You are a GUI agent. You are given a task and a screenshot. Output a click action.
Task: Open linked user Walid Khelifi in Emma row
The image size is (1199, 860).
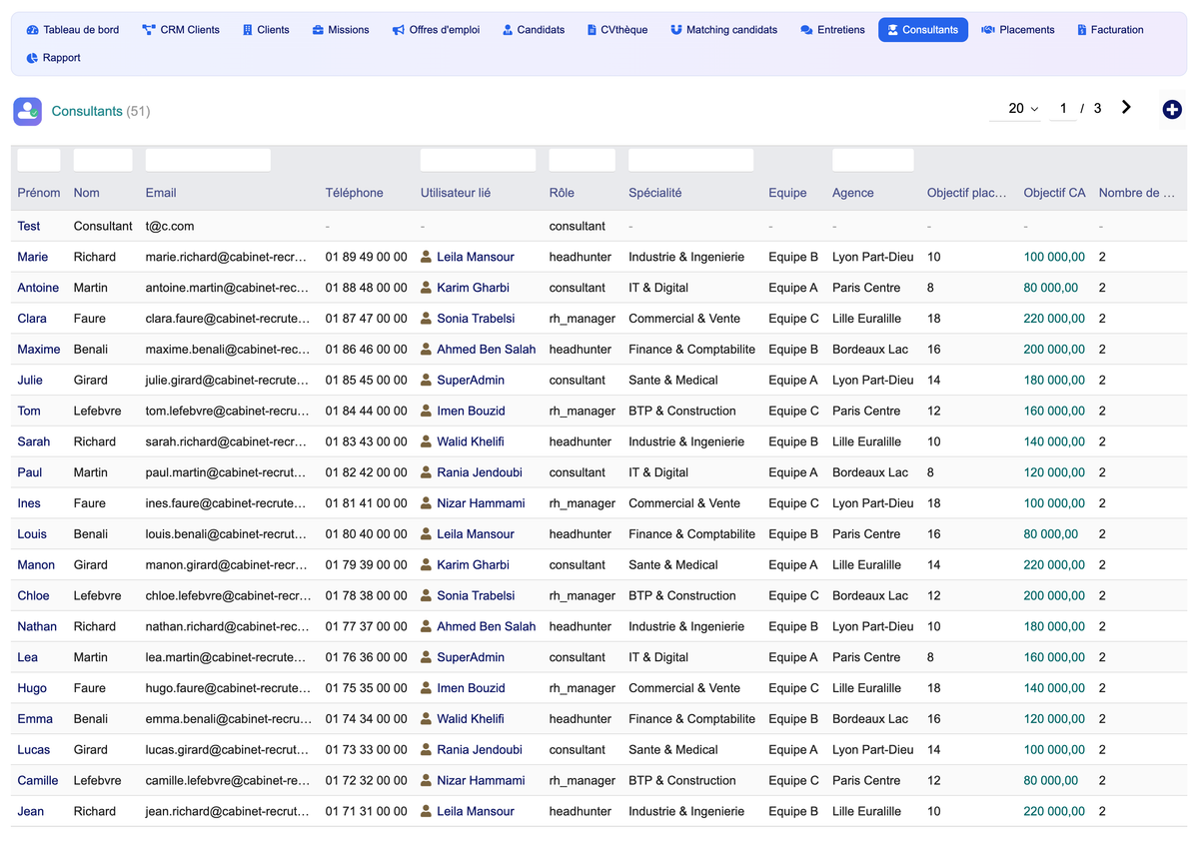click(x=470, y=719)
